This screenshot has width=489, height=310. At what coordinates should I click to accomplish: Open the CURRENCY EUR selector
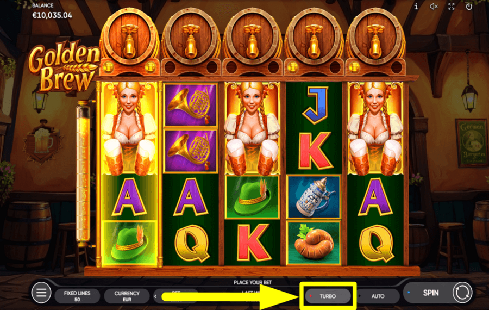(127, 296)
